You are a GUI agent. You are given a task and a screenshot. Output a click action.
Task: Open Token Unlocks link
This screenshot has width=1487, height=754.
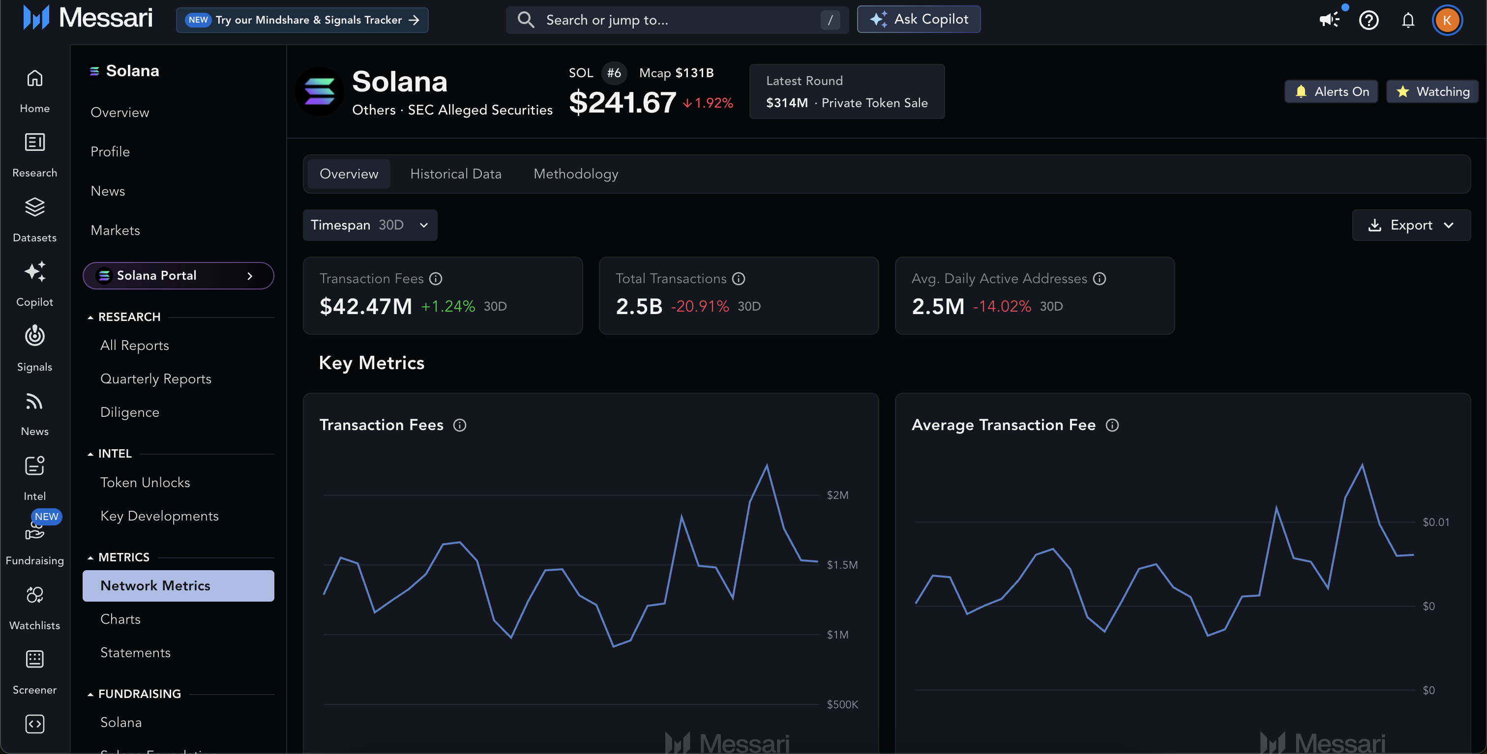(x=145, y=482)
